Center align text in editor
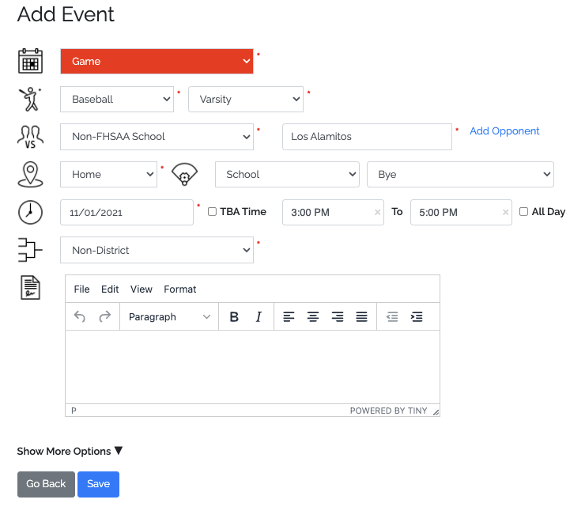This screenshot has width=570, height=507. coord(313,317)
